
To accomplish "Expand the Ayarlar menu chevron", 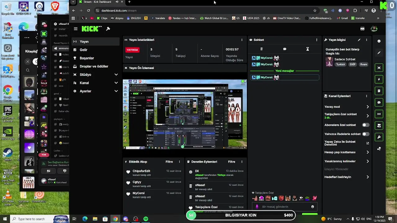I will [x=116, y=91].
